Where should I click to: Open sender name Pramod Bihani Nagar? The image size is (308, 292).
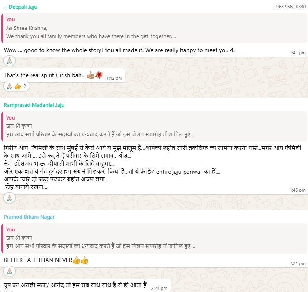pos(29,217)
